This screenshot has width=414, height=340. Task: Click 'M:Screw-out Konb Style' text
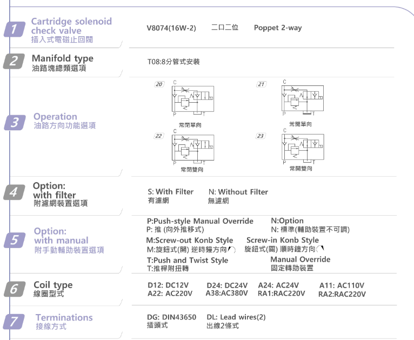point(190,240)
